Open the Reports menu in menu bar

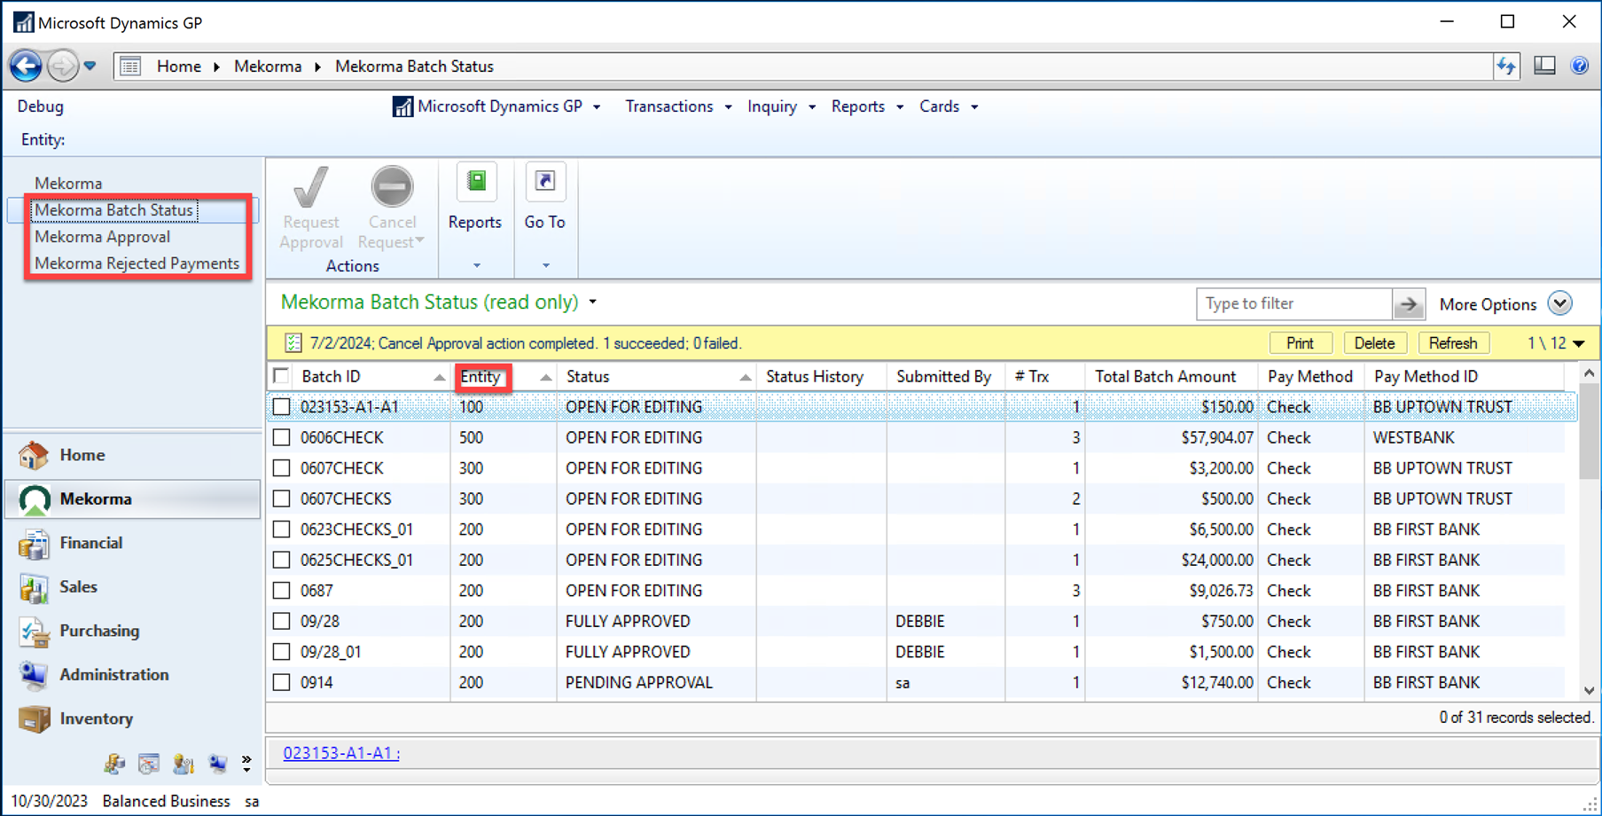point(867,106)
